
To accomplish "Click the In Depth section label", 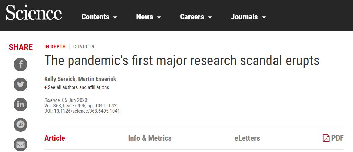I will (x=55, y=47).
